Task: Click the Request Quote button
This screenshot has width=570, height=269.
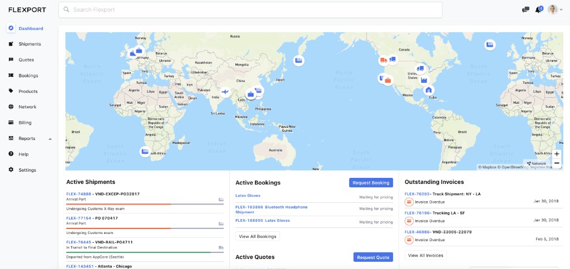Action: click(x=373, y=257)
